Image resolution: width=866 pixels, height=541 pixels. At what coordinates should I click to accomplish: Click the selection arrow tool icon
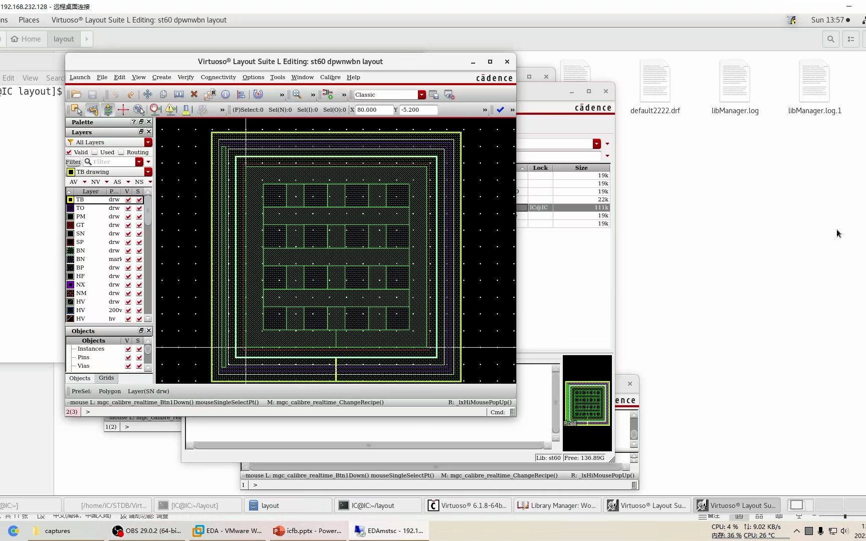pos(76,110)
